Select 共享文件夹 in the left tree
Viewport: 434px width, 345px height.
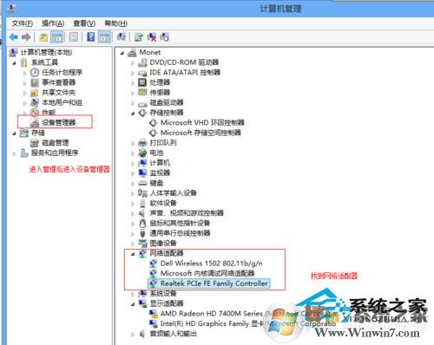pyautogui.click(x=59, y=93)
